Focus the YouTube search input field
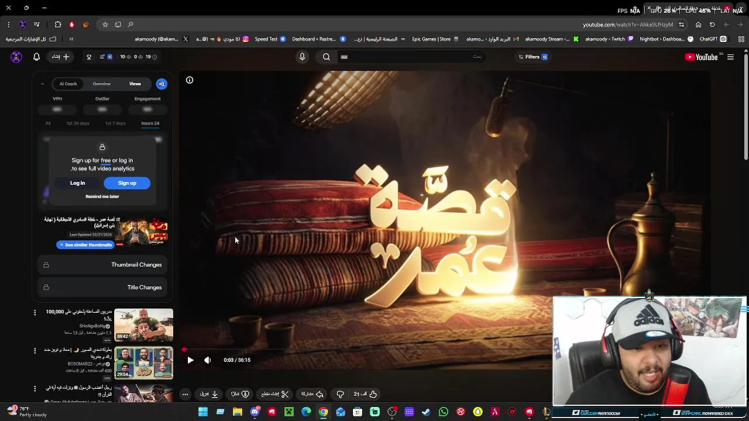This screenshot has height=421, width=749. (x=413, y=57)
